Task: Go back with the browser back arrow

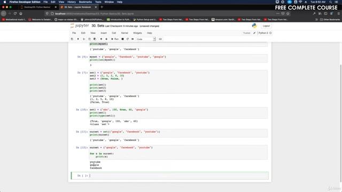Action: pos(4,13)
